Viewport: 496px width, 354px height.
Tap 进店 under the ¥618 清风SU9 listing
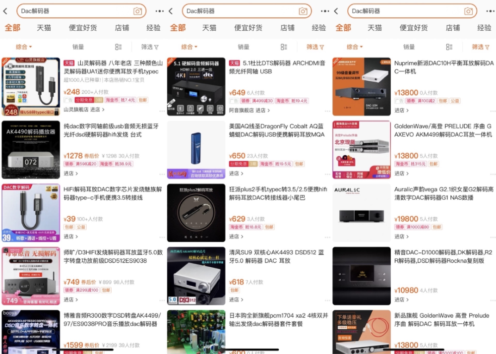[x=236, y=299]
